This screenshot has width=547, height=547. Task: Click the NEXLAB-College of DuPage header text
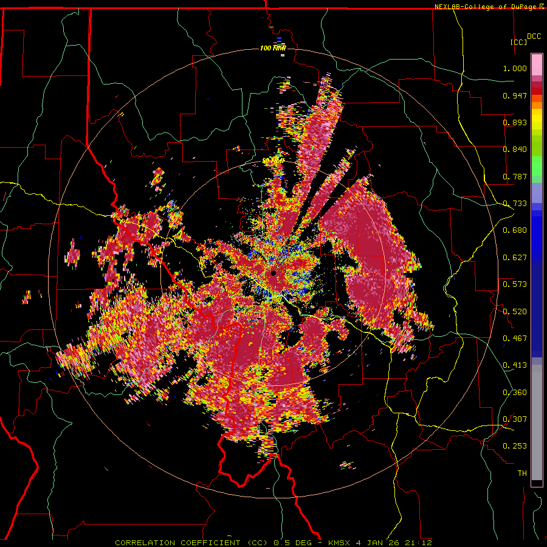485,7
